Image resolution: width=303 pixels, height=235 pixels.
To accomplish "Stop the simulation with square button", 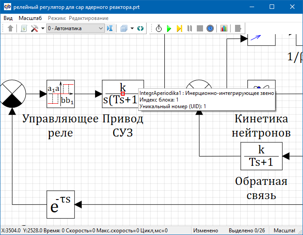I will coord(200,28).
